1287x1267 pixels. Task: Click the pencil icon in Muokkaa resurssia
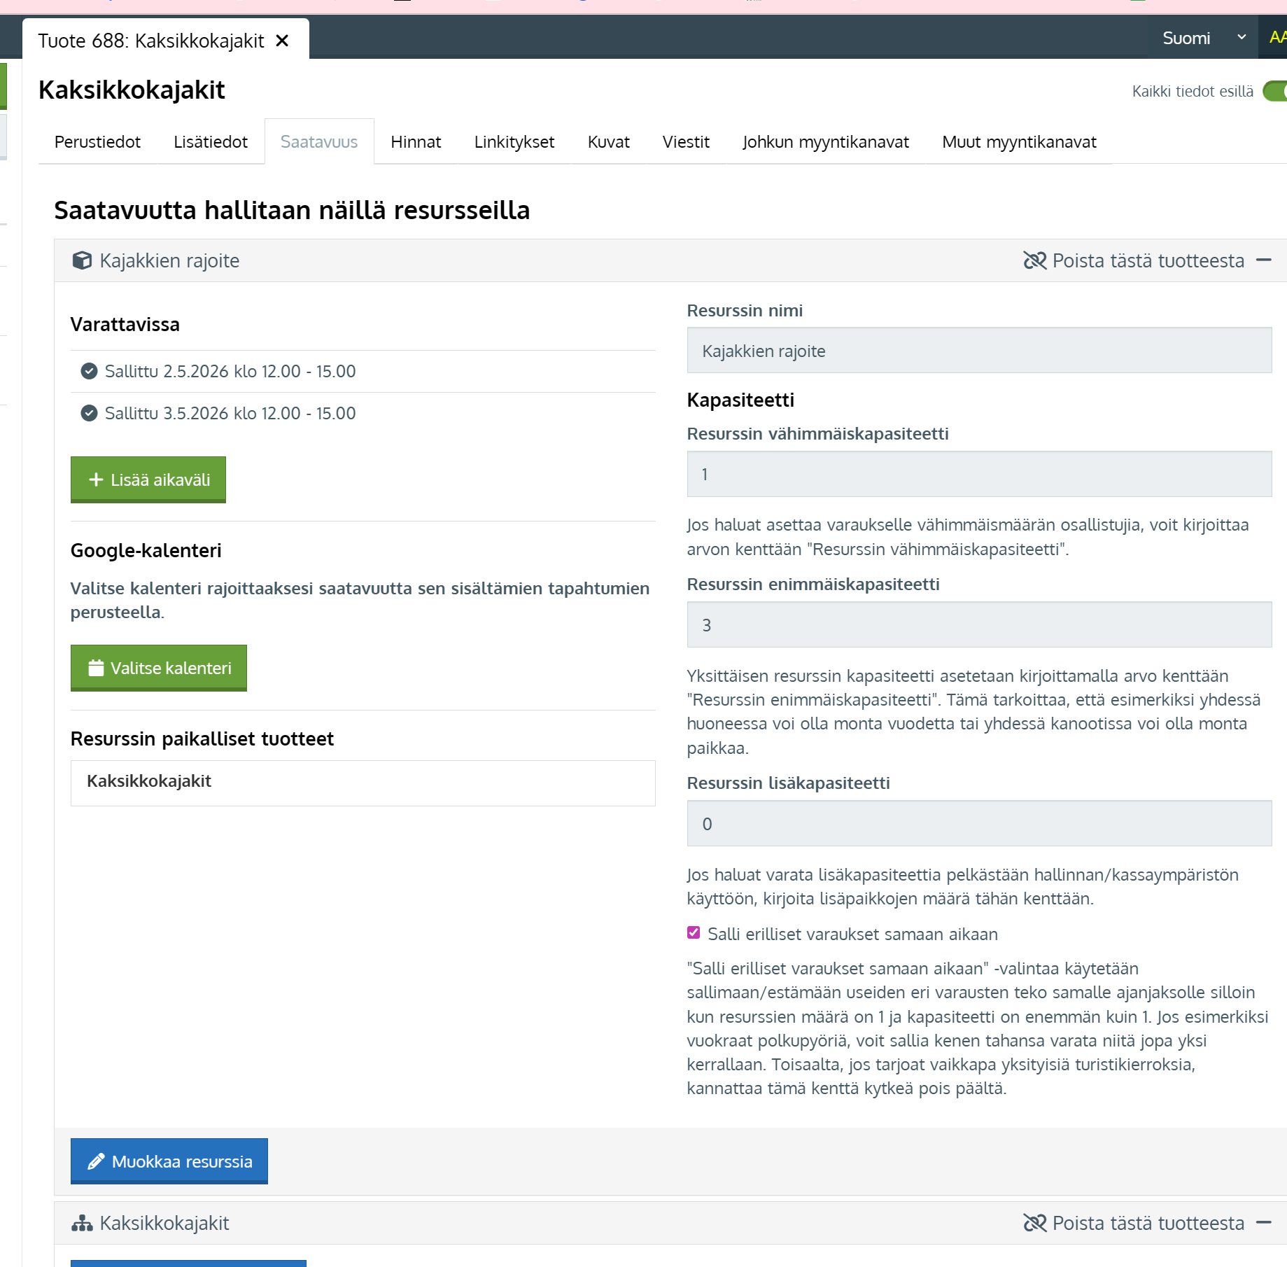(96, 1161)
